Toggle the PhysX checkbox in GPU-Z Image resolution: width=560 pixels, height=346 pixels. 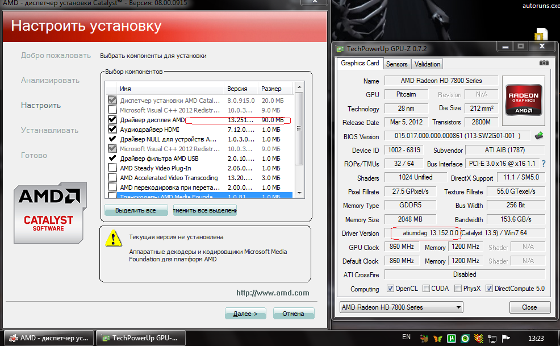tap(458, 288)
